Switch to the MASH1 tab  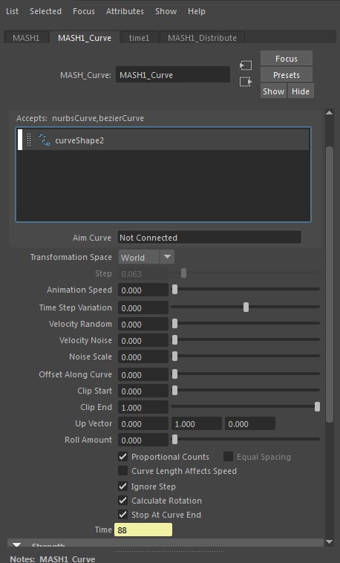tap(26, 38)
